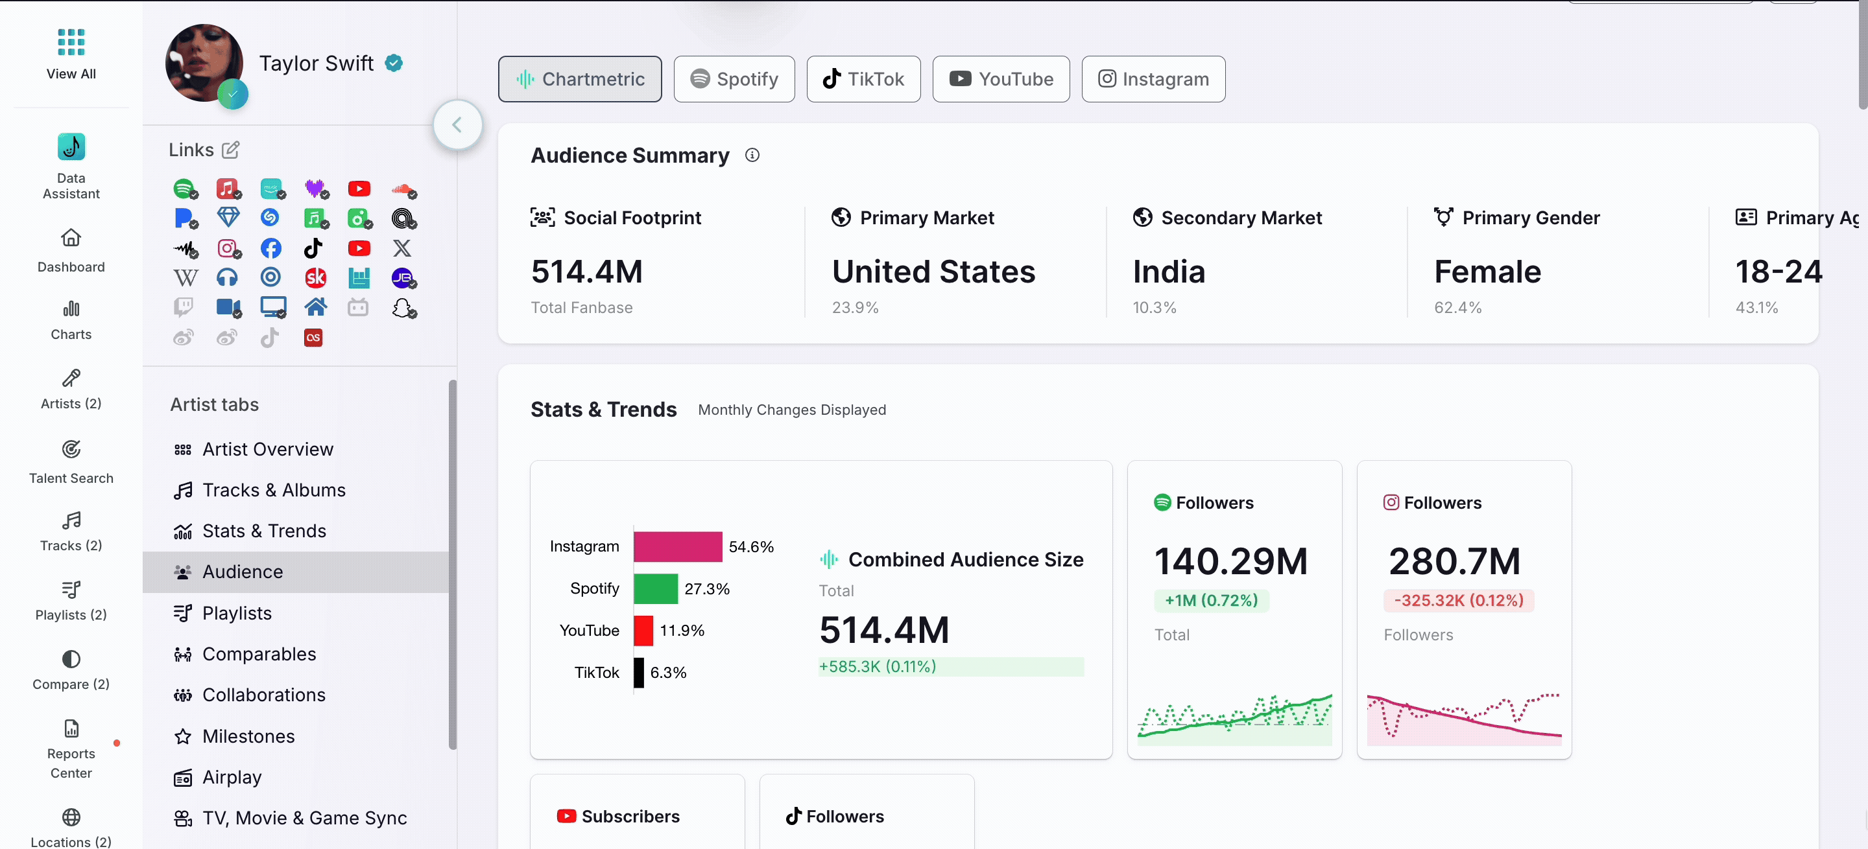Open the Reports Center
The width and height of the screenshot is (1868, 849).
click(x=71, y=749)
